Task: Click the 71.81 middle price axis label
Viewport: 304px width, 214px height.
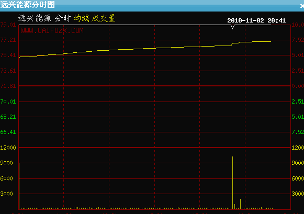Action: point(8,86)
